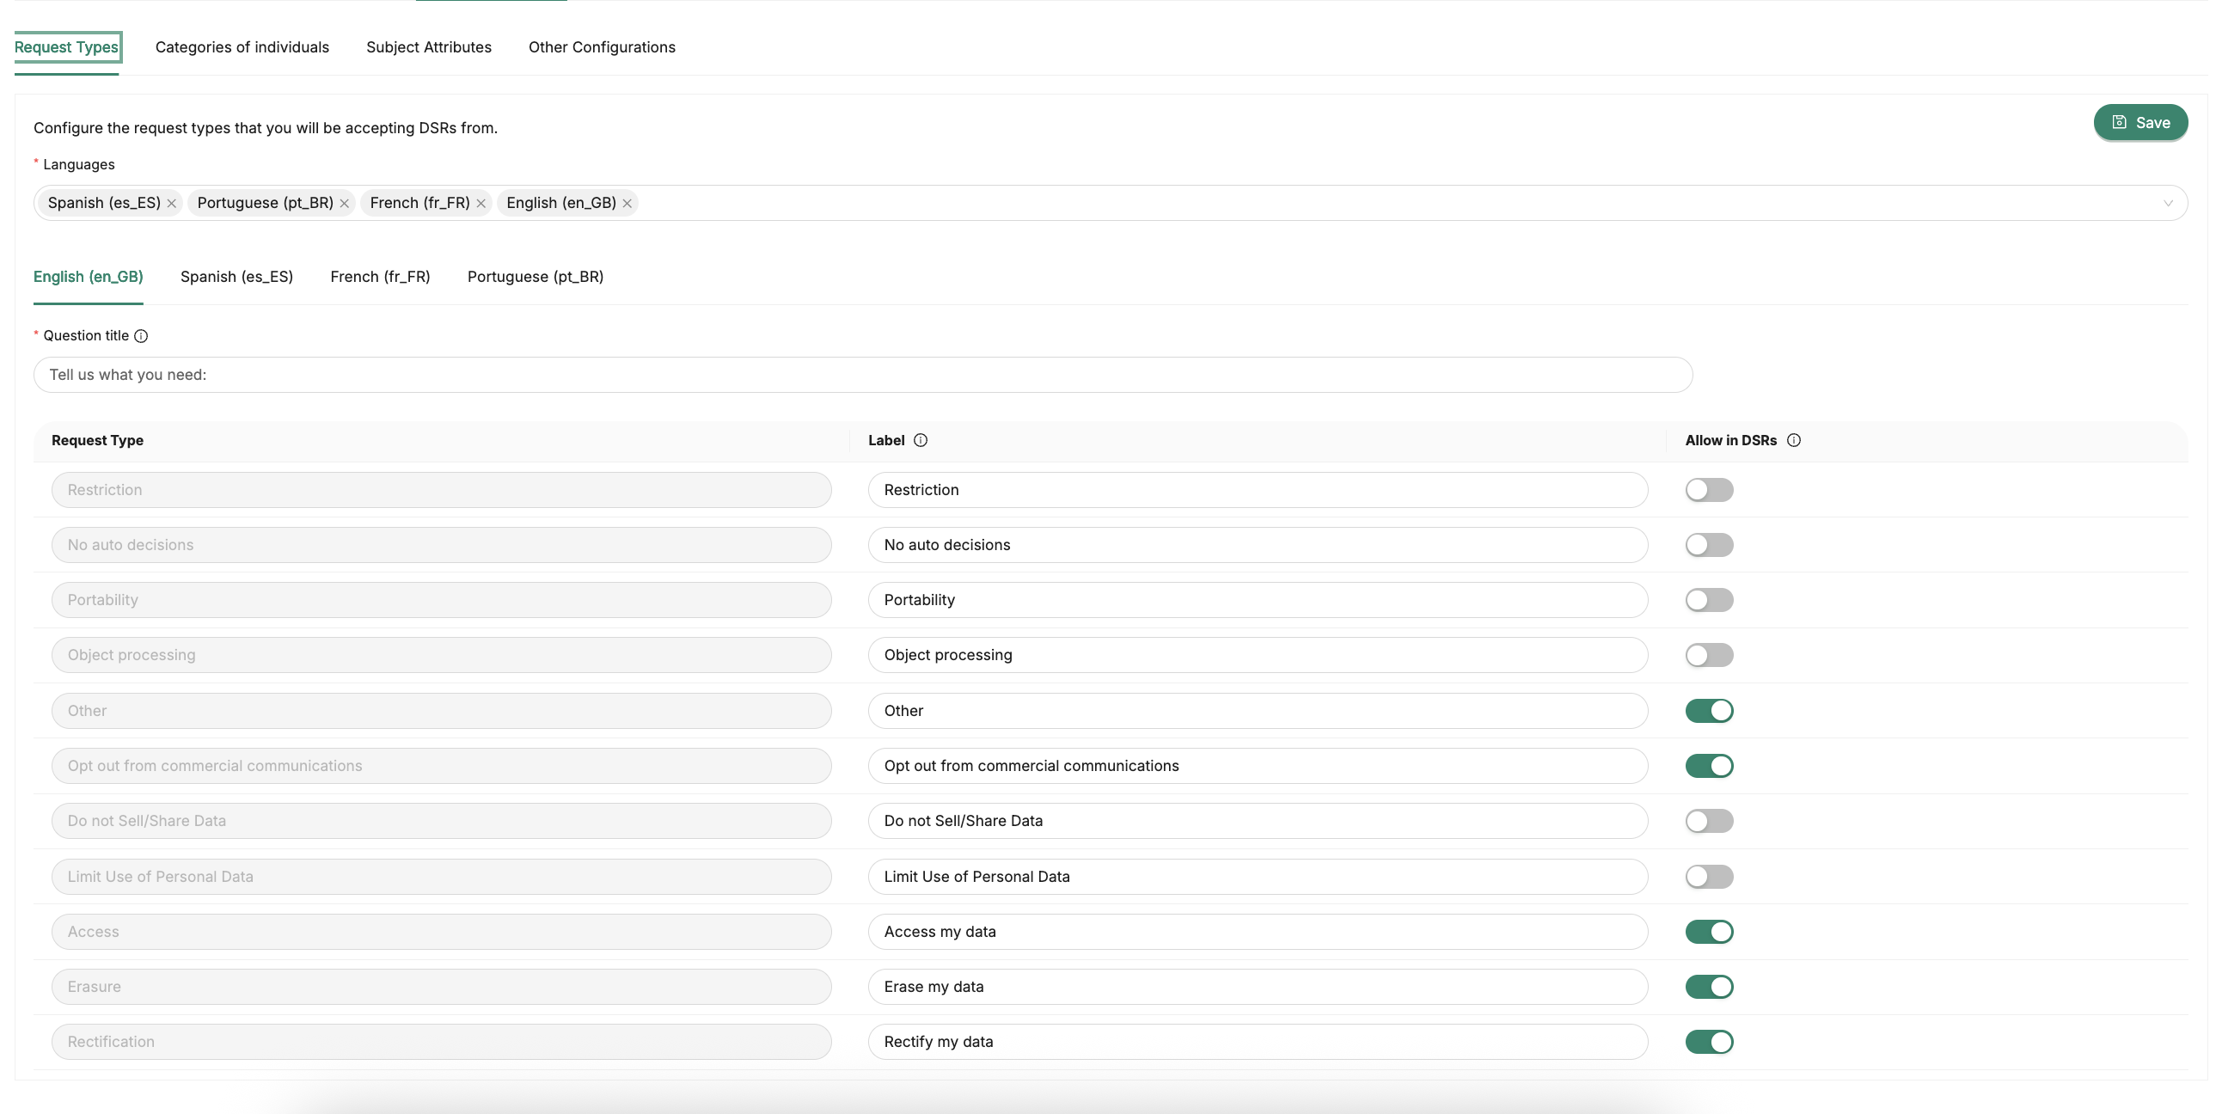Remove the Portuguese (pt_BR) language tag
This screenshot has height=1114, width=2216.
[x=344, y=204]
